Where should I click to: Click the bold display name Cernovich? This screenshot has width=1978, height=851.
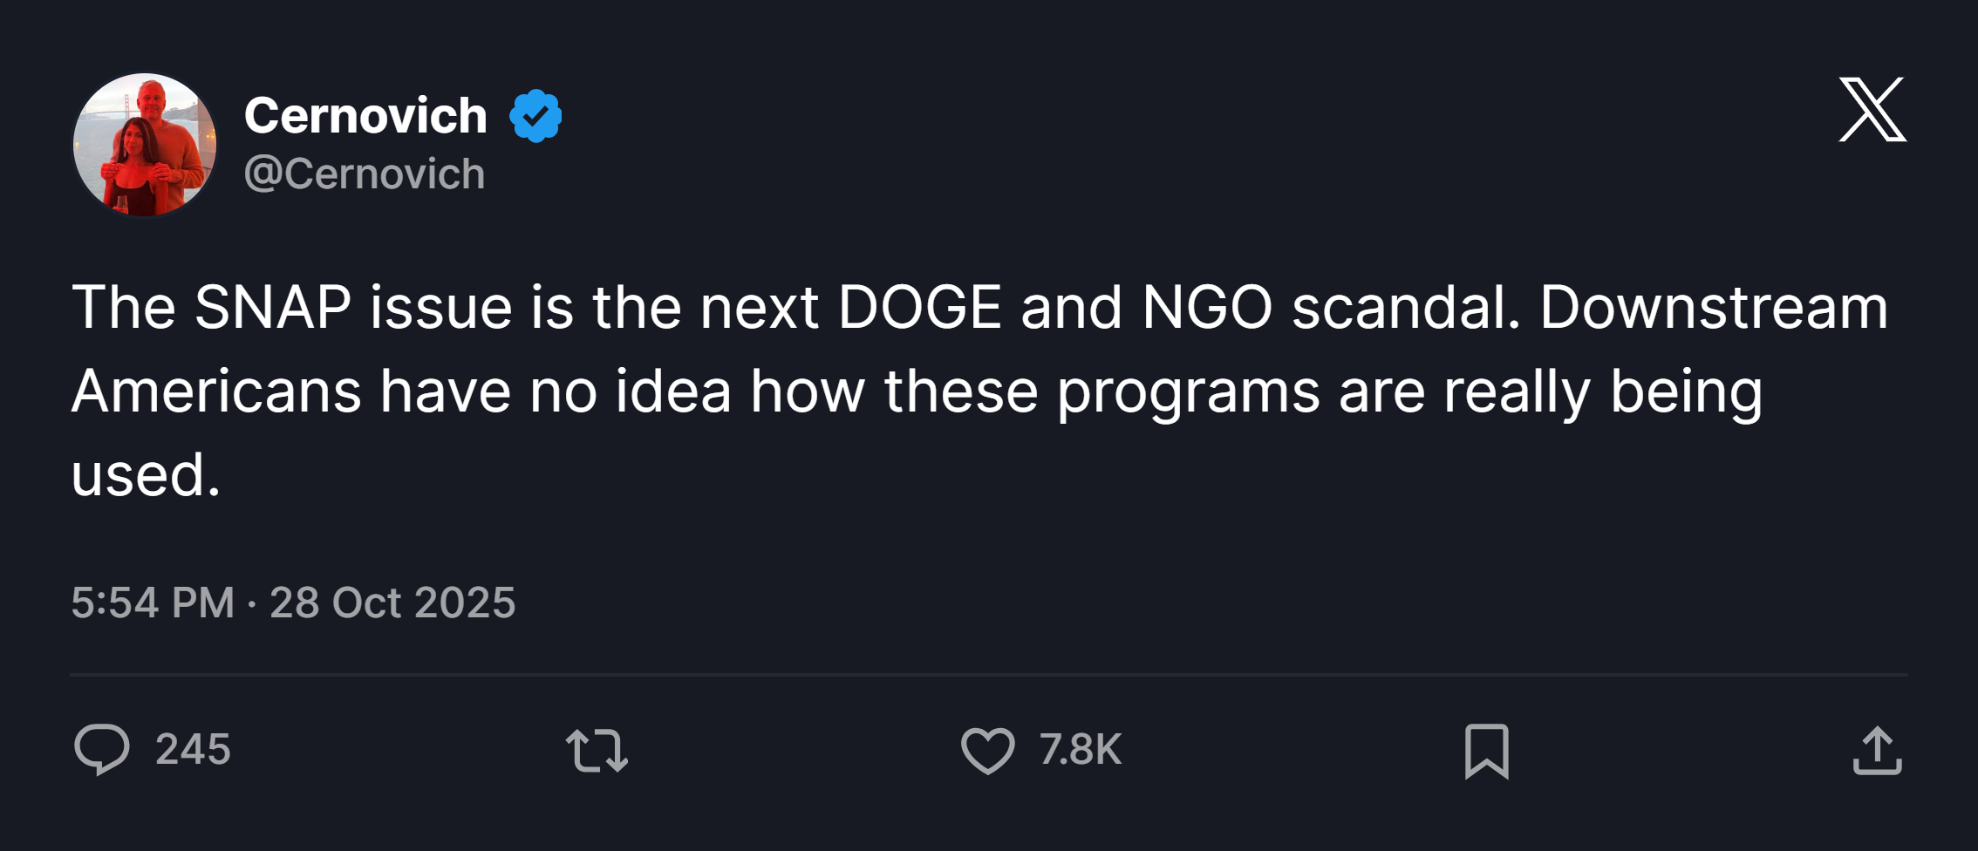365,116
